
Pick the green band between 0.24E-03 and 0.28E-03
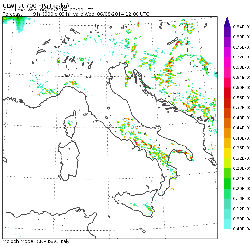(227, 173)
